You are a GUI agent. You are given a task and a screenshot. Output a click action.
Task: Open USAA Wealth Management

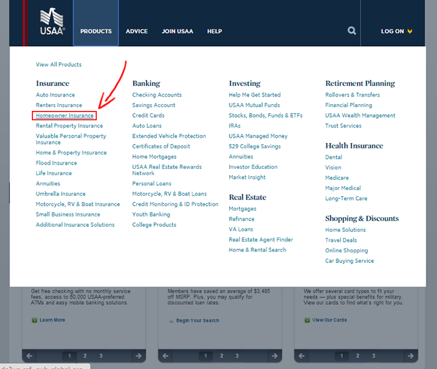(x=360, y=115)
